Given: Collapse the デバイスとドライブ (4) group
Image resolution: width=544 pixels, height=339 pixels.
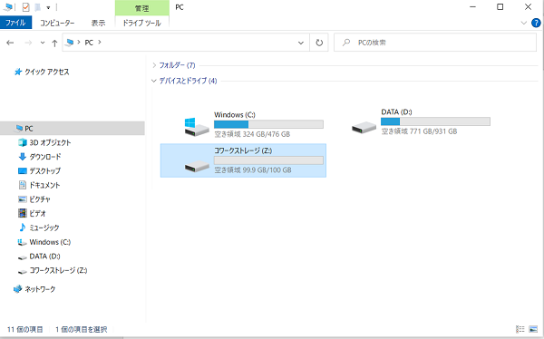Looking at the screenshot, I should 154,81.
